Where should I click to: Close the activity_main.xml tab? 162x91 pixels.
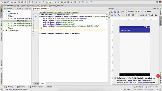click(48, 9)
